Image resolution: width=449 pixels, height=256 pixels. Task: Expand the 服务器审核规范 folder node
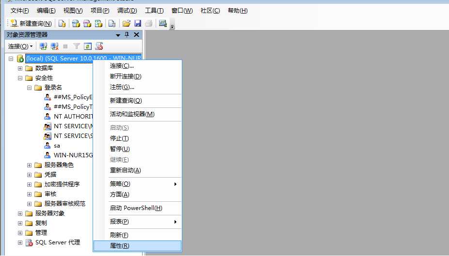point(29,204)
